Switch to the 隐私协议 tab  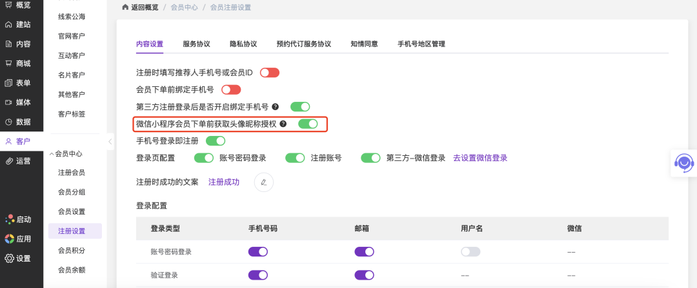click(243, 44)
